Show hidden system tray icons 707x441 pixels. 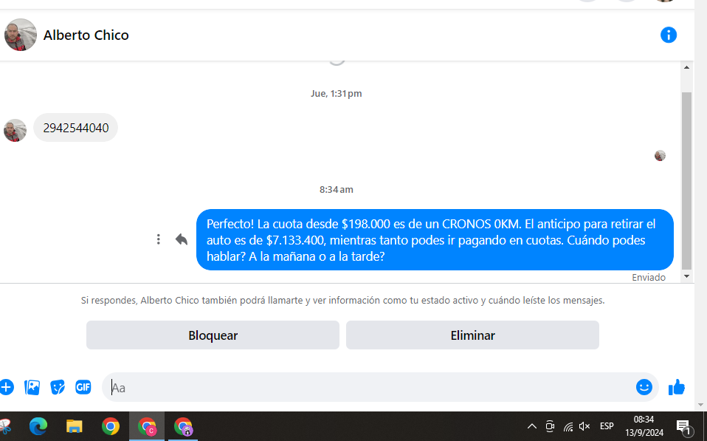coord(531,426)
